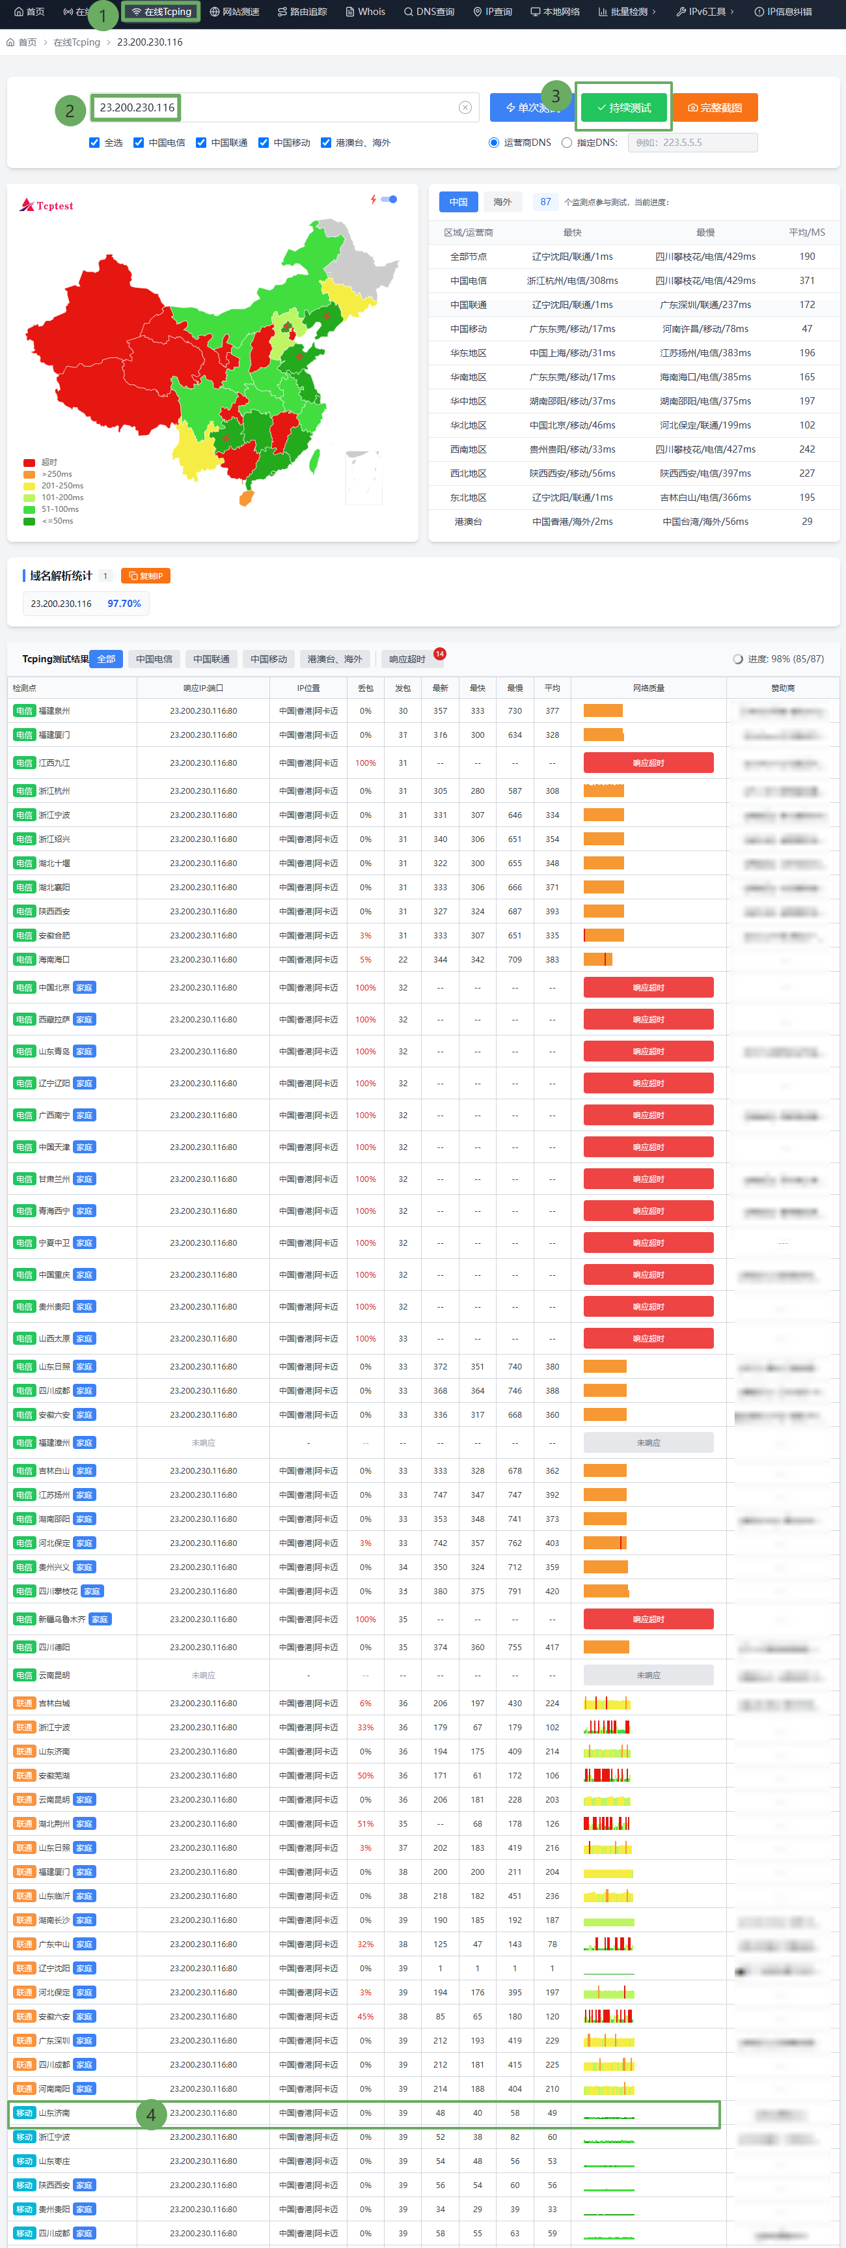Open the Whois lookup page

[x=364, y=11]
